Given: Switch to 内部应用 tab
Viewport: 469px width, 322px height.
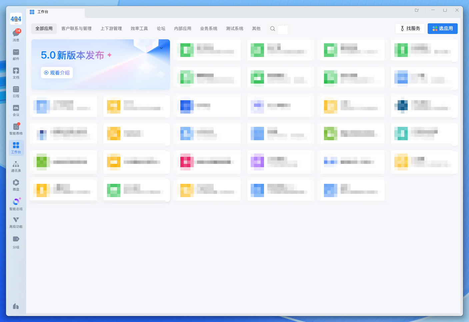Looking at the screenshot, I should click(x=183, y=29).
